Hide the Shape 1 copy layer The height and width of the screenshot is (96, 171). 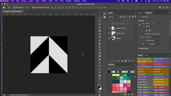click(109, 33)
